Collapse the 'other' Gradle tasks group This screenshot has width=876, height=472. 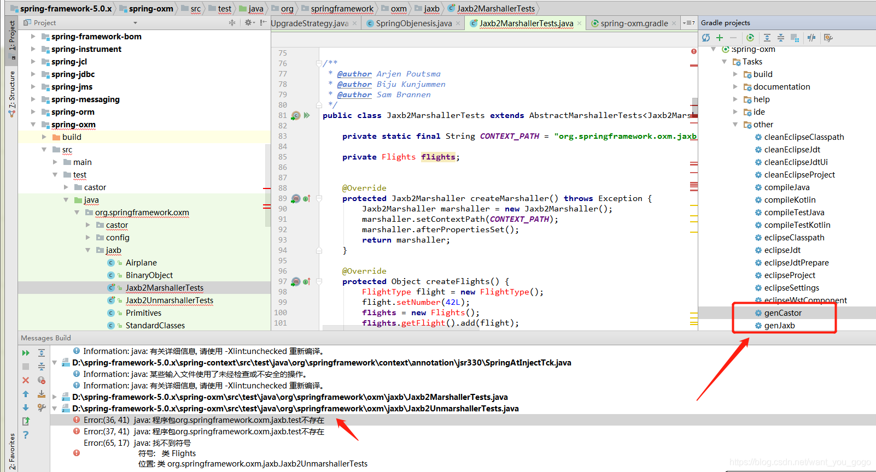735,125
